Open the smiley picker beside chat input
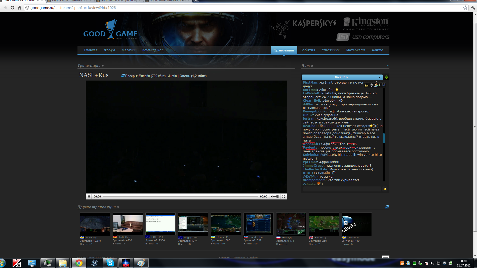This screenshot has height=271, width=483. tap(385, 189)
